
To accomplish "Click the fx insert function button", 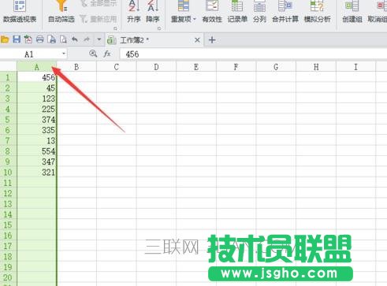I will pos(107,54).
